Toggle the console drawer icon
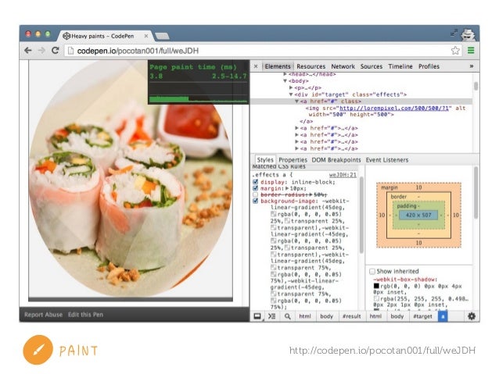499x374 pixels. pos(271,316)
